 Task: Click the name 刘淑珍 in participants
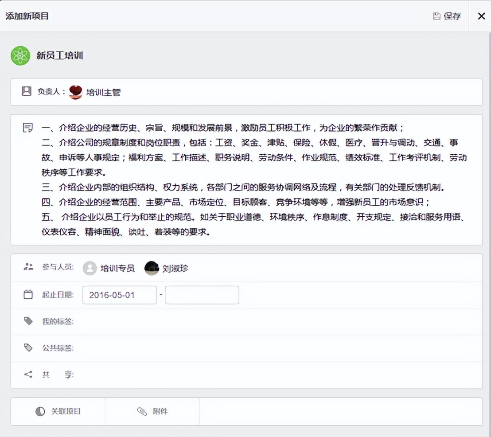click(175, 268)
